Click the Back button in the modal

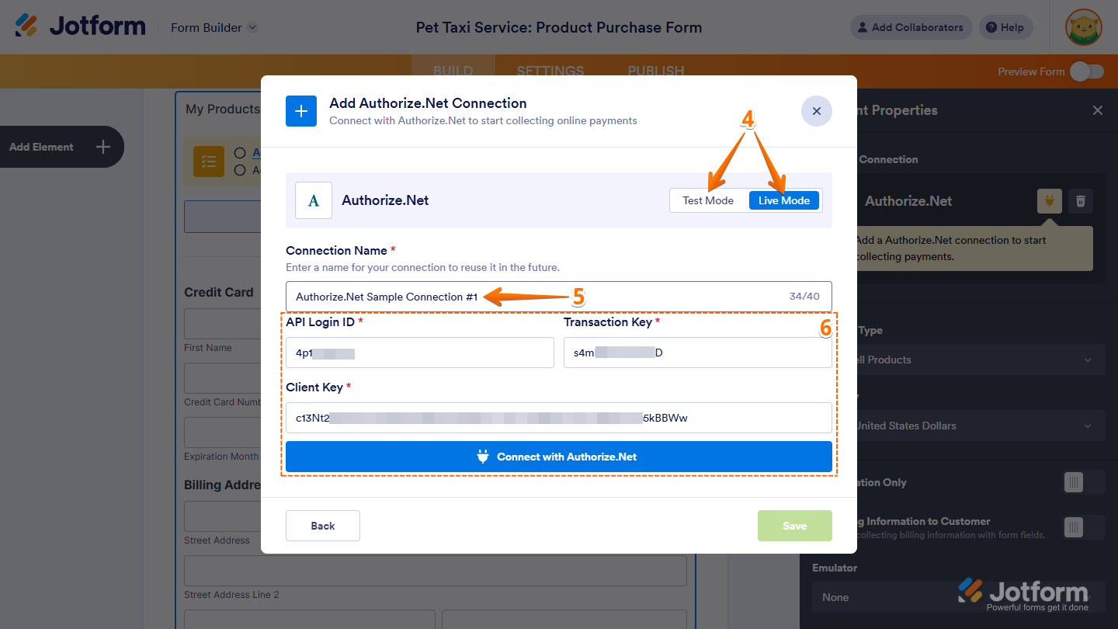[322, 526]
